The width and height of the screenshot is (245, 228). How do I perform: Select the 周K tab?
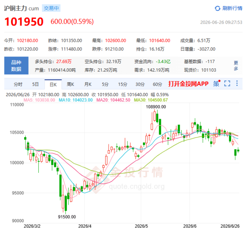coord(70,84)
